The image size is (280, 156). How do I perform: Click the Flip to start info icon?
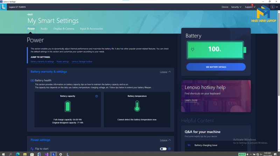click(x=169, y=149)
